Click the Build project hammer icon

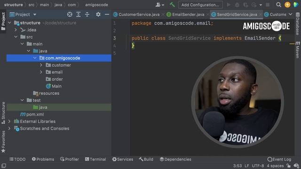(x=172, y=5)
